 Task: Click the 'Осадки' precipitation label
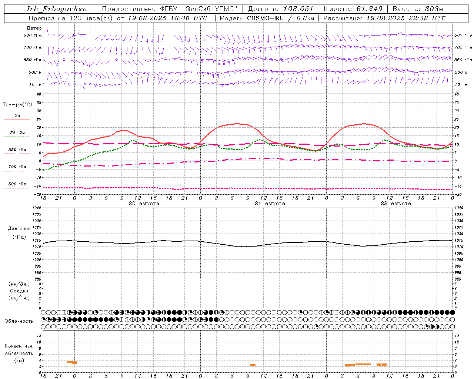pyautogui.click(x=19, y=291)
